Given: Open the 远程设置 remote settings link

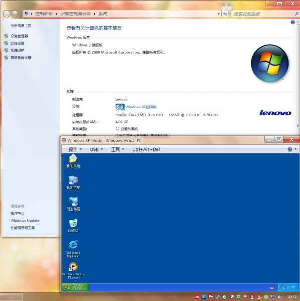Looking at the screenshot, I should (17, 43).
